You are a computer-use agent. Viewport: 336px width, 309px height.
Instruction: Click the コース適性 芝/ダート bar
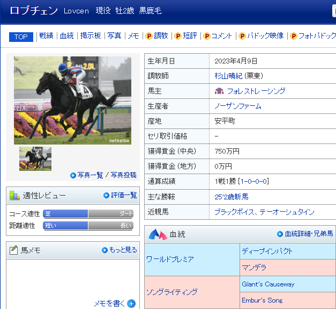pos(88,213)
